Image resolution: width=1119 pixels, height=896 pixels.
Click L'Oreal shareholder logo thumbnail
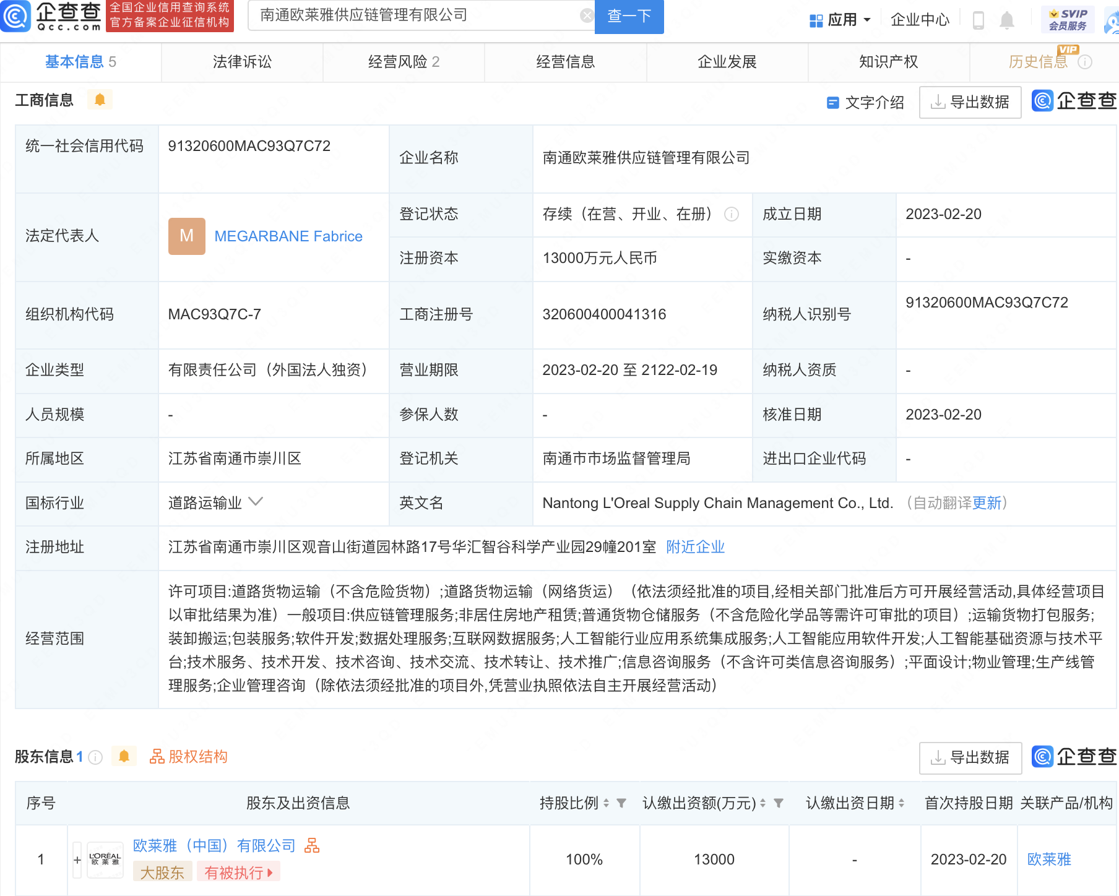[x=105, y=859]
